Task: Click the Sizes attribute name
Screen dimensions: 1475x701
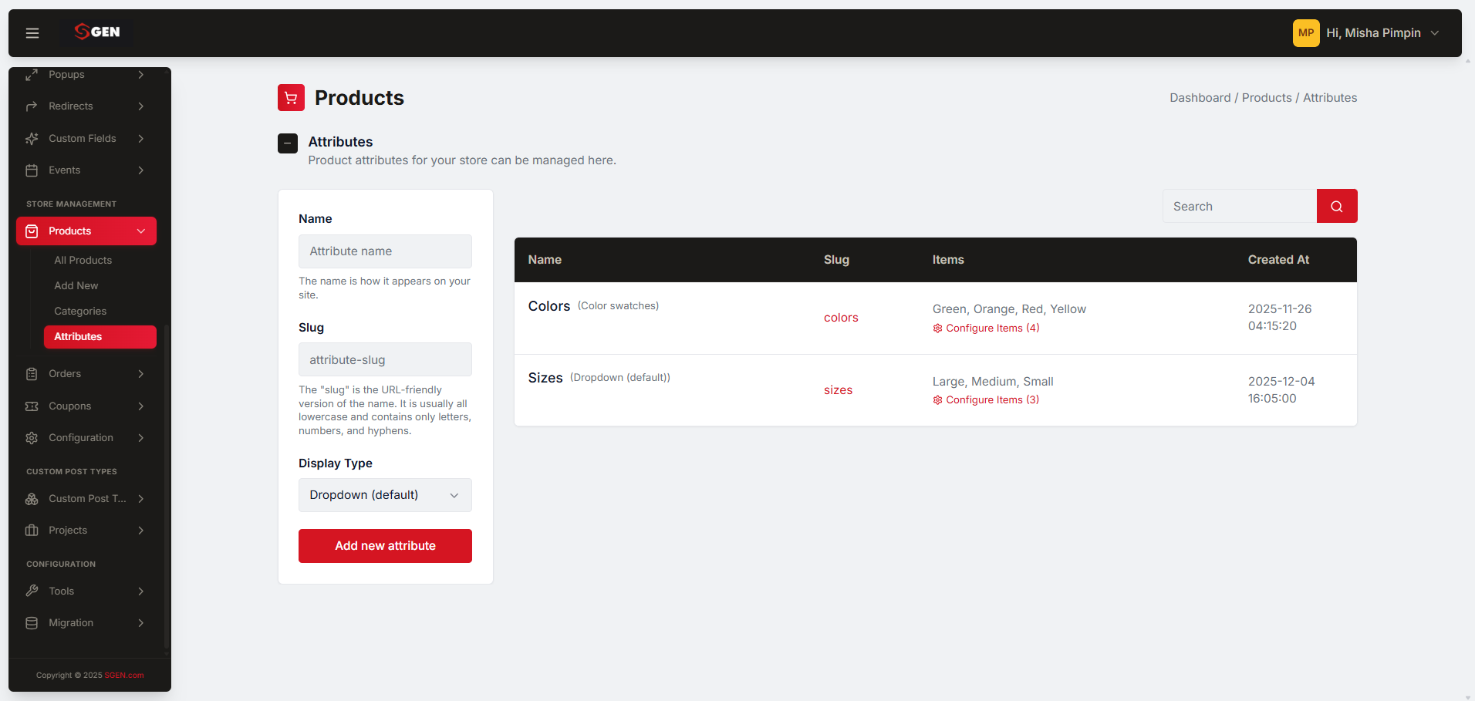Action: coord(545,378)
